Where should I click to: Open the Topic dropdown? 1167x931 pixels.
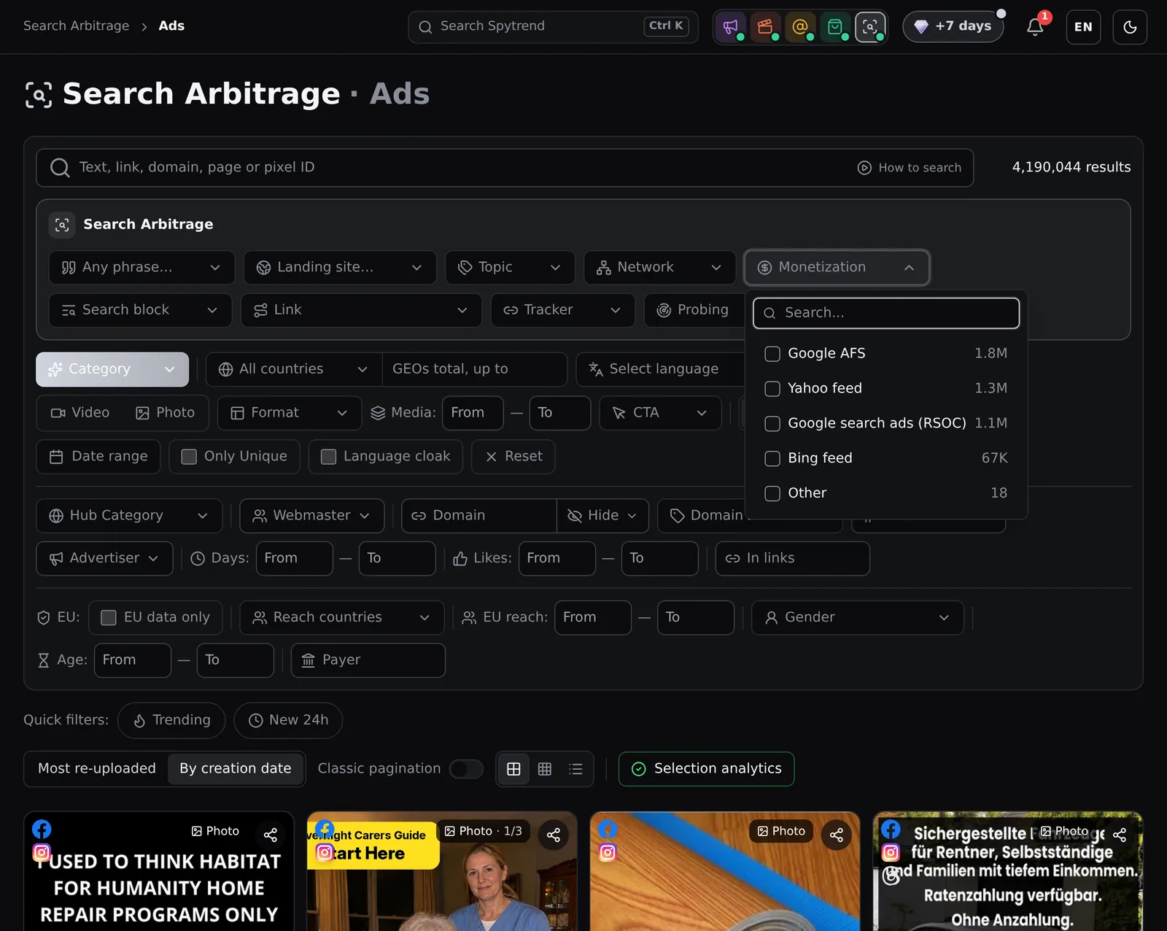pyautogui.click(x=510, y=268)
